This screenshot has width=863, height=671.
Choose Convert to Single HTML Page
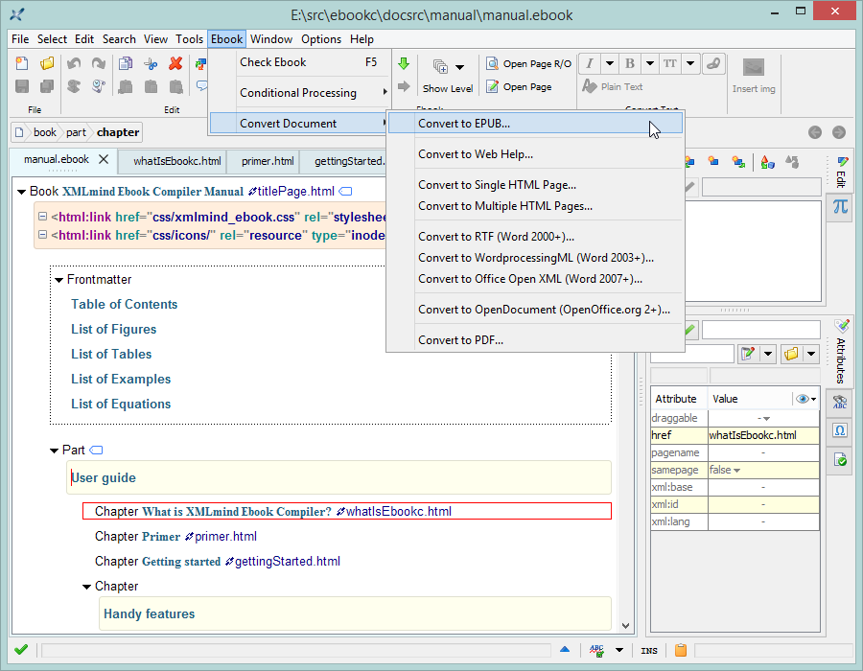[x=535, y=185]
